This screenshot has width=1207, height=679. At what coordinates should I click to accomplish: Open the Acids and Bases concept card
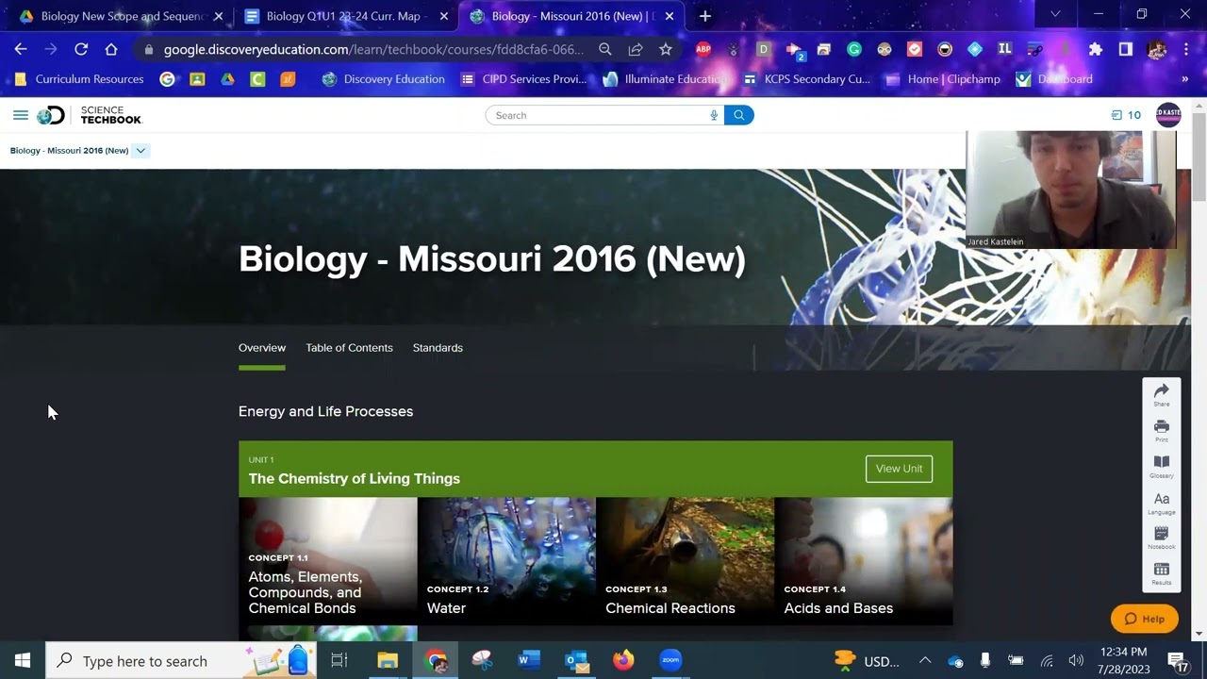pyautogui.click(x=864, y=561)
